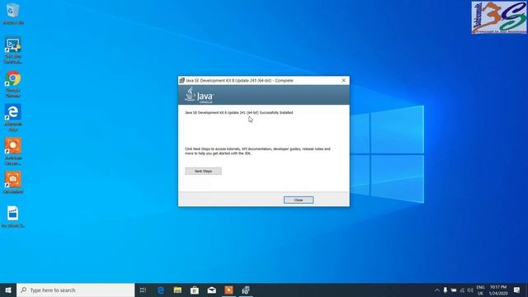Select the orange screen recorder desktop shortcut

click(x=13, y=152)
